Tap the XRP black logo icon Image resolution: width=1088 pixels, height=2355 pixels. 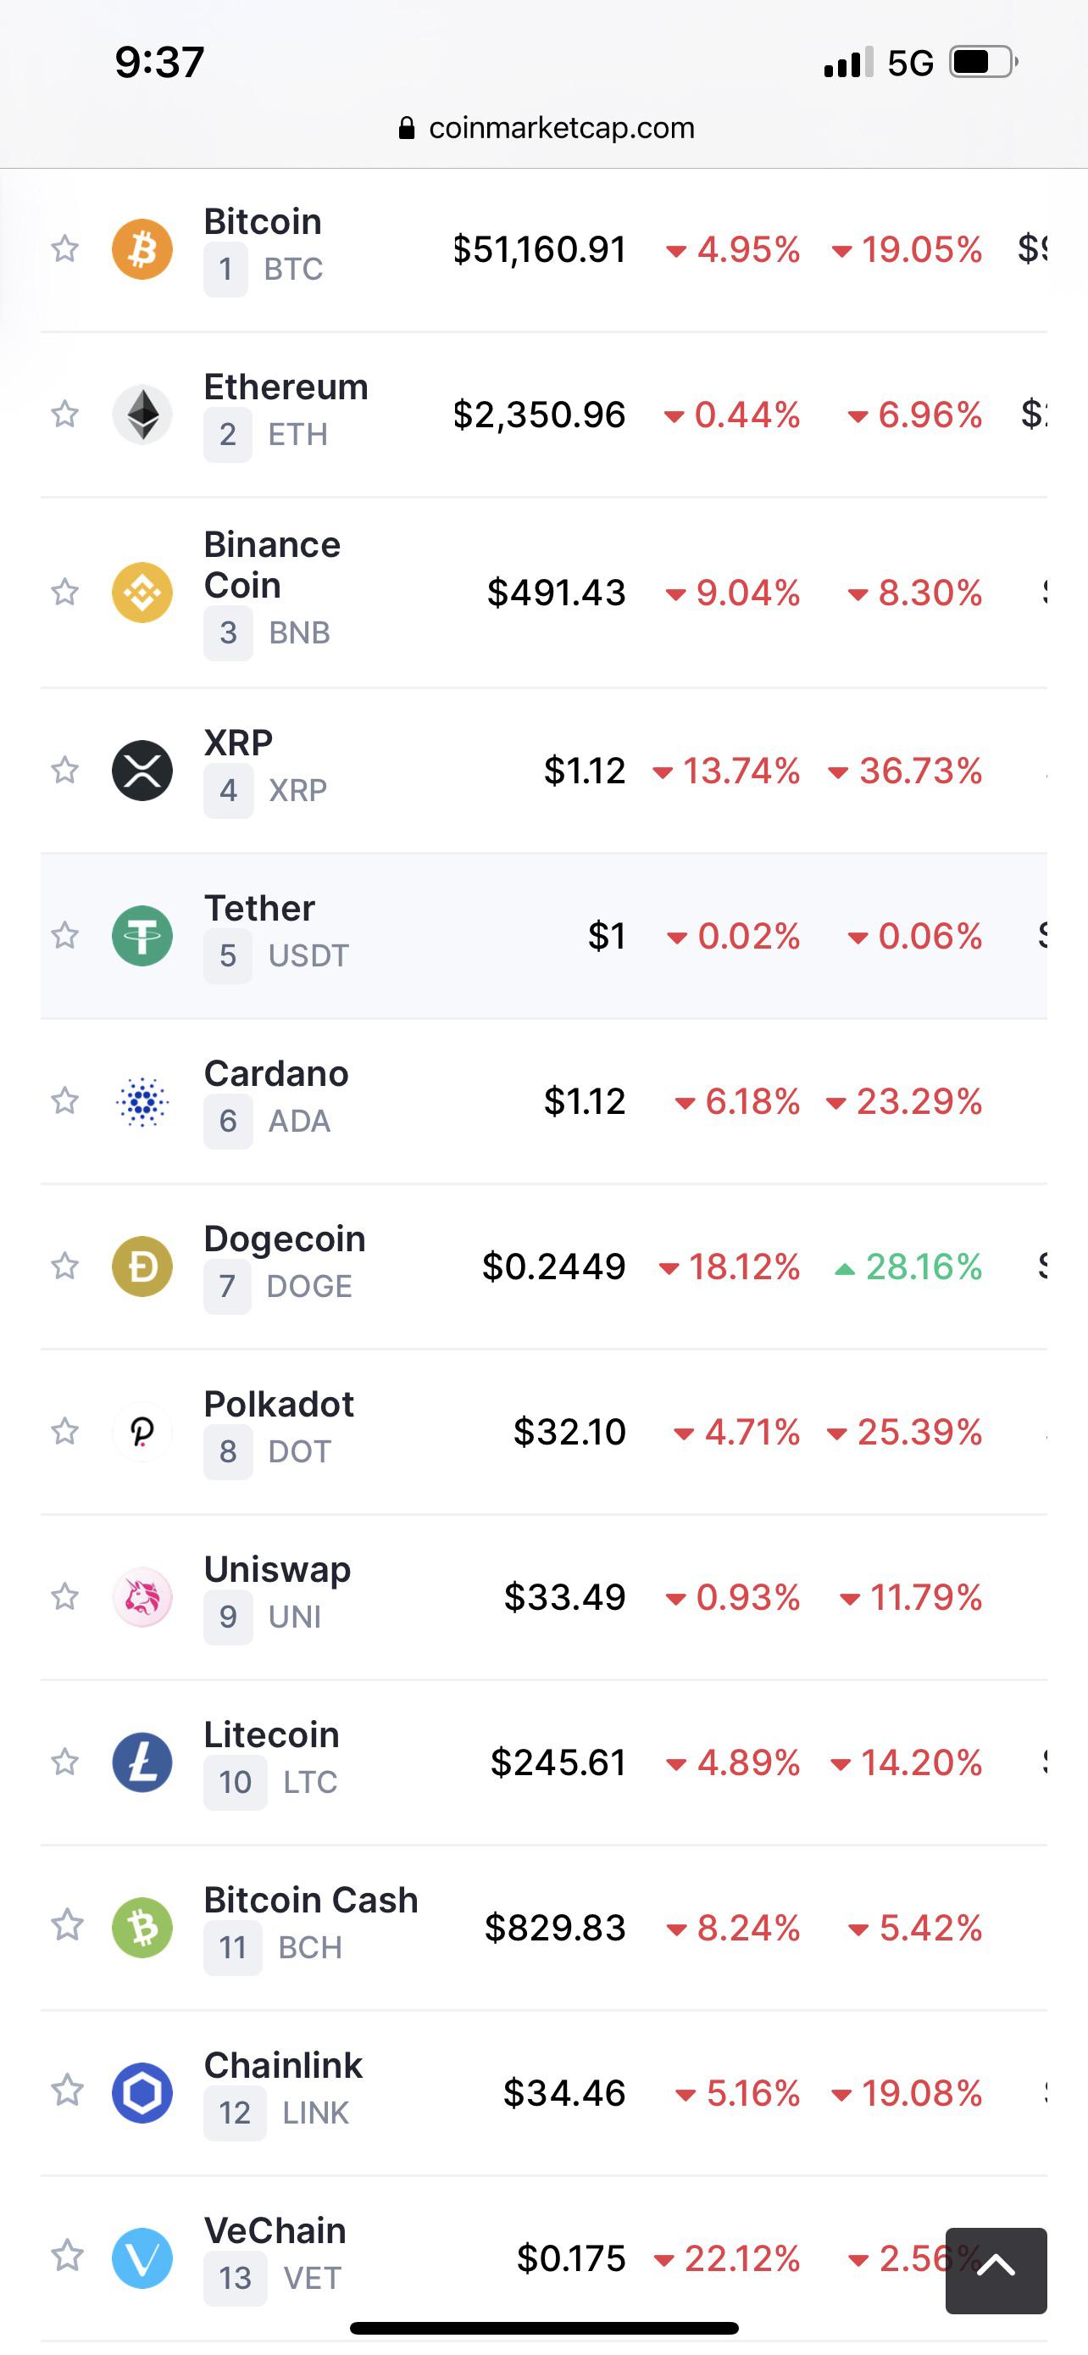(142, 771)
